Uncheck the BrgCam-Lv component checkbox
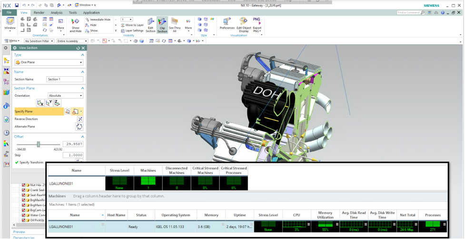 24,210
